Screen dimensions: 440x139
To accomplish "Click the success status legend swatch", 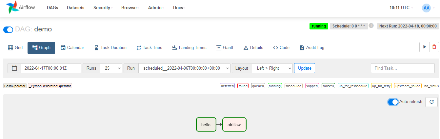I will pyautogui.click(x=328, y=86).
